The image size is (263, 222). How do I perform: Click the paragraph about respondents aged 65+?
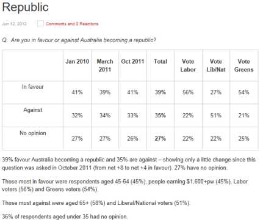tap(96, 203)
